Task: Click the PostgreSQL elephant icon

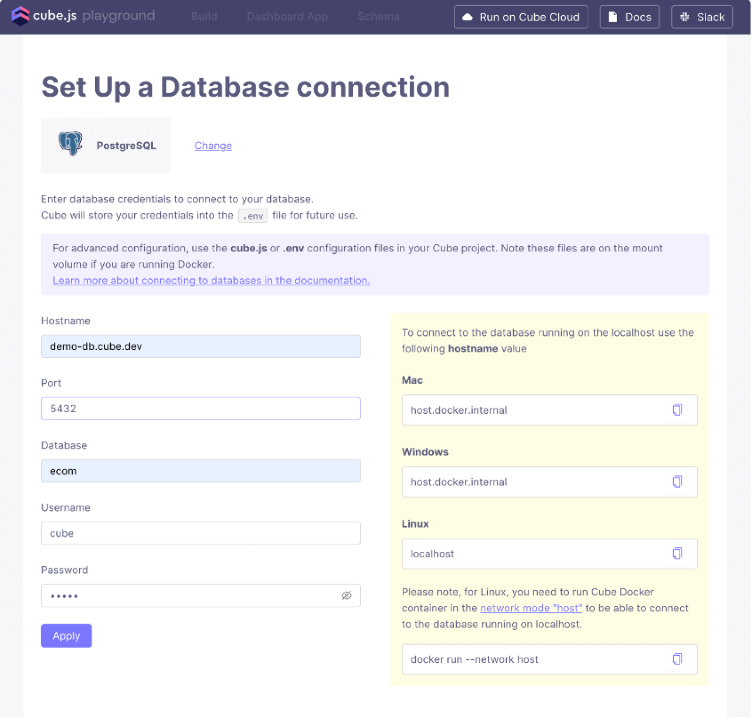Action: pyautogui.click(x=70, y=143)
